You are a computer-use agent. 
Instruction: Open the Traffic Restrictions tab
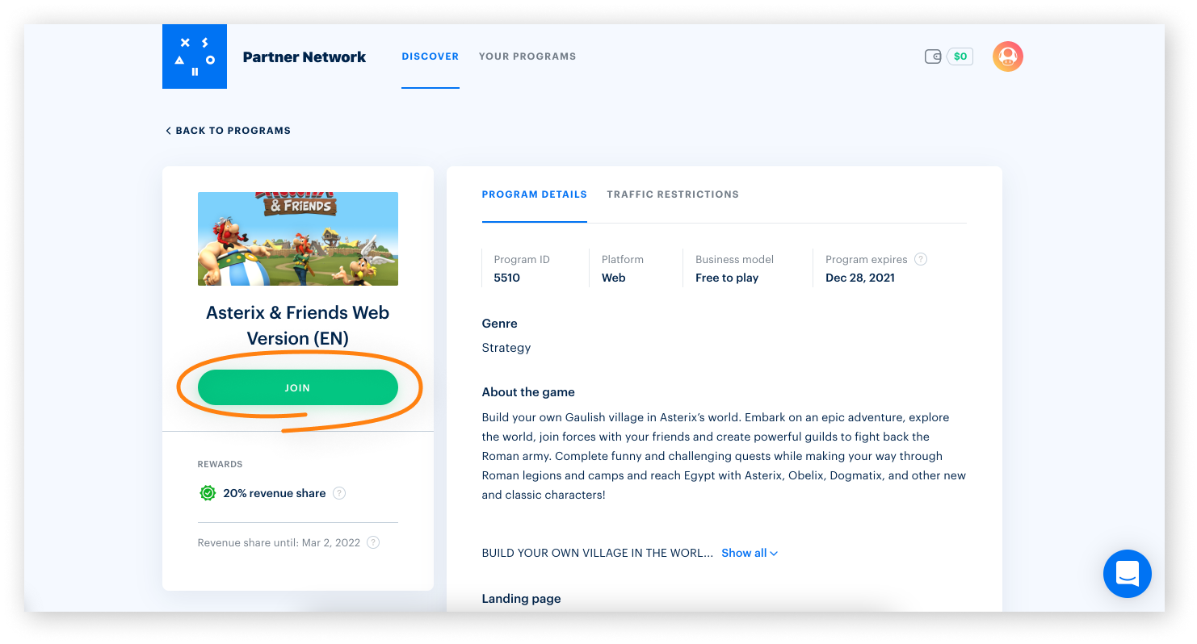coord(673,194)
